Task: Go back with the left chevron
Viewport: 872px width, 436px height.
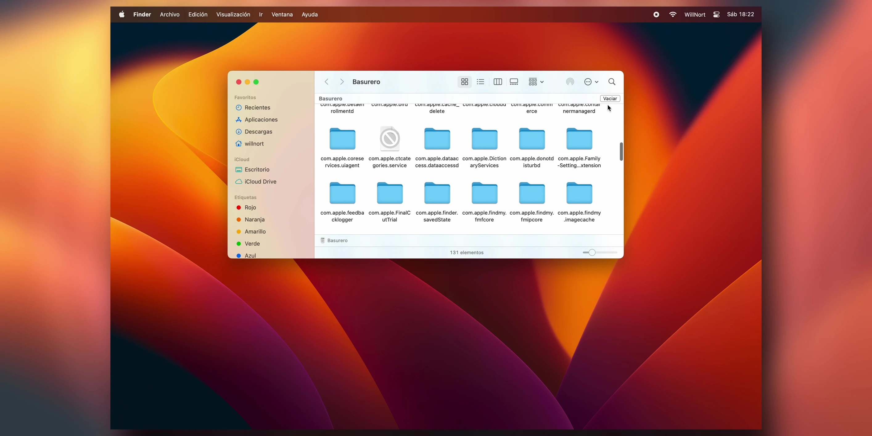Action: point(327,82)
